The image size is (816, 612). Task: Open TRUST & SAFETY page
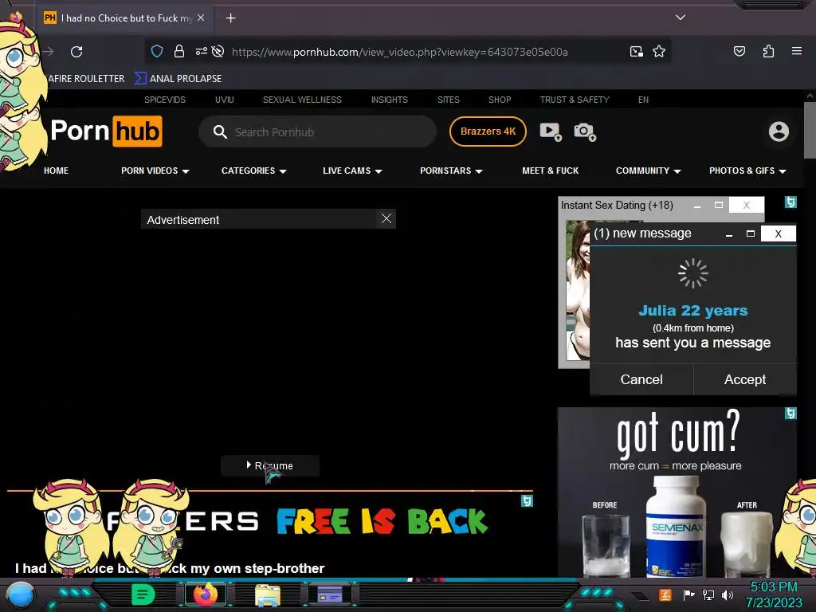pos(574,100)
